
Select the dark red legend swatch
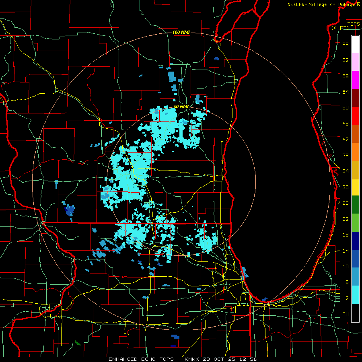click(355, 98)
